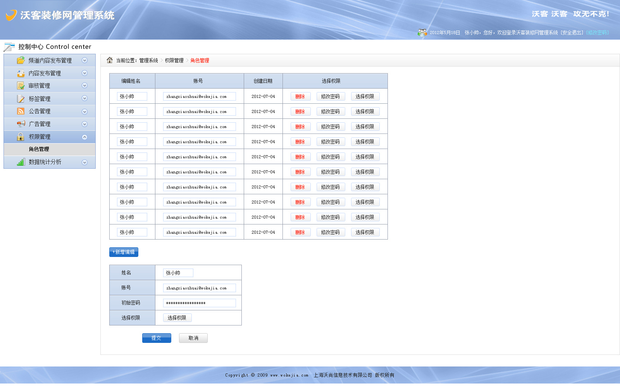The width and height of the screenshot is (620, 387).
Task: Select the 角色管理 submenu item
Action: 50,149
